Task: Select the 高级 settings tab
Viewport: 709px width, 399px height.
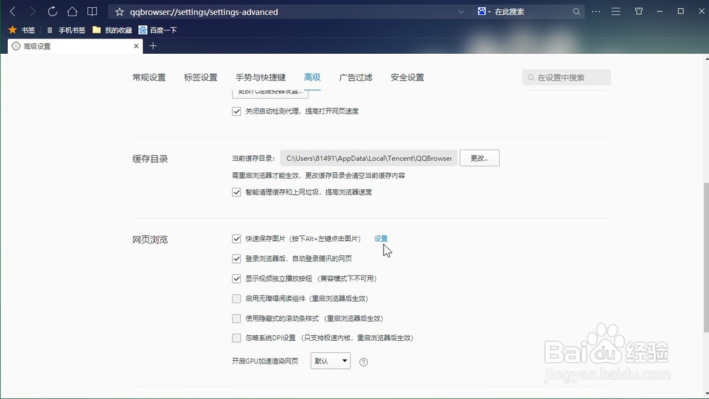Action: [312, 77]
